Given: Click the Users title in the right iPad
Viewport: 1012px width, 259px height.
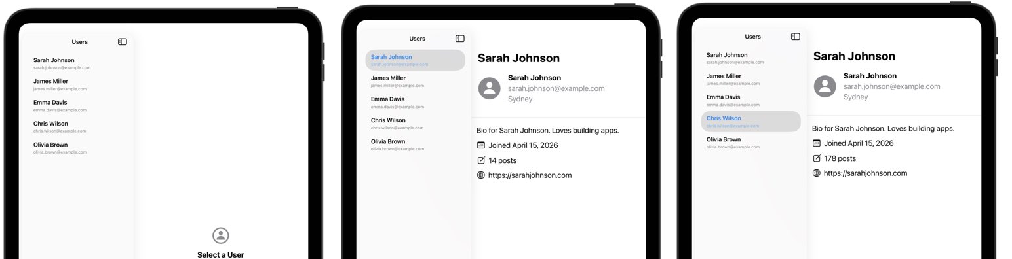Looking at the screenshot, I should pos(753,37).
